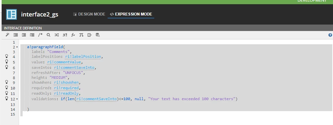
Task: Open the database query editor icon
Action: 98,35
